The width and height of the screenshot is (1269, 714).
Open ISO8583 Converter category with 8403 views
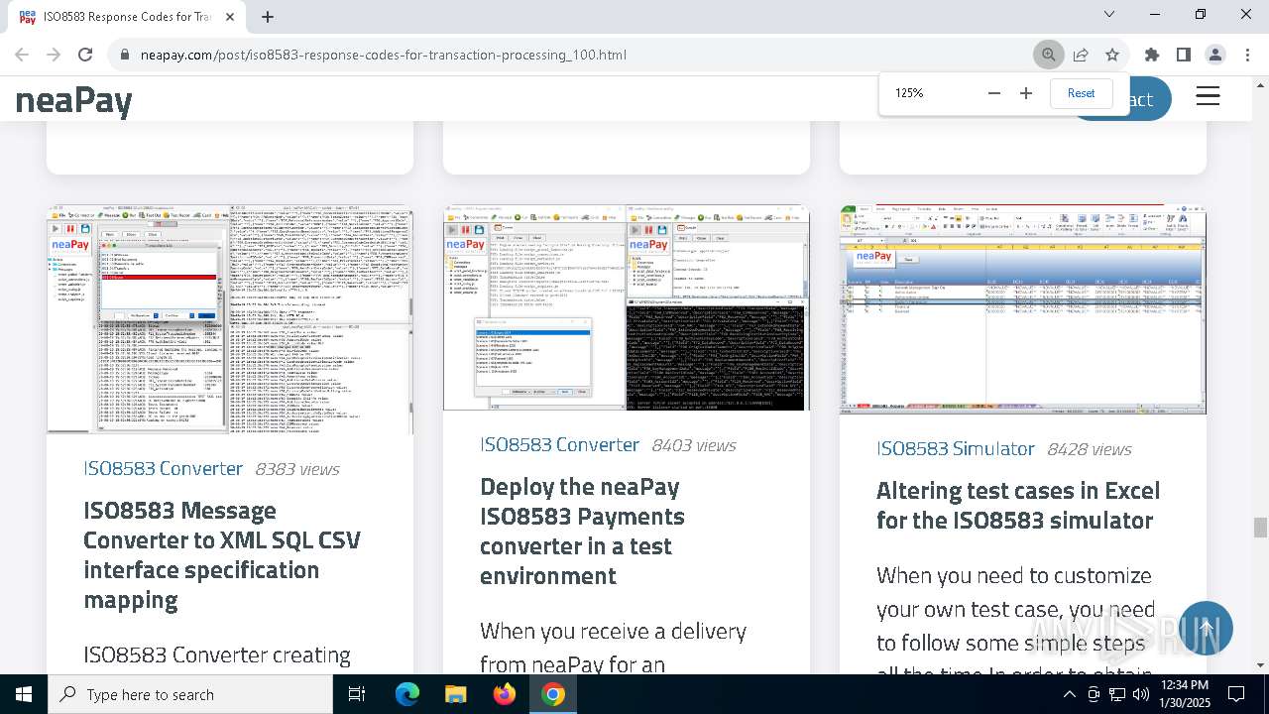tap(560, 444)
